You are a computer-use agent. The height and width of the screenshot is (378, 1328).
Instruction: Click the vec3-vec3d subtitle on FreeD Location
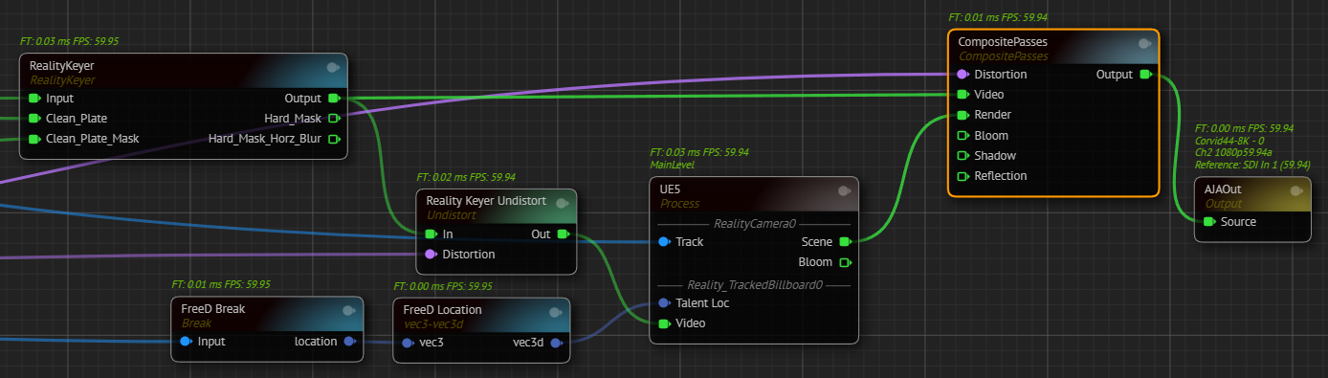click(x=435, y=323)
